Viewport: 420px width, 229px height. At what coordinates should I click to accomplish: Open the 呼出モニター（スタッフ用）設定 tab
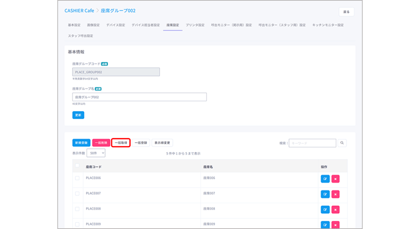click(282, 25)
